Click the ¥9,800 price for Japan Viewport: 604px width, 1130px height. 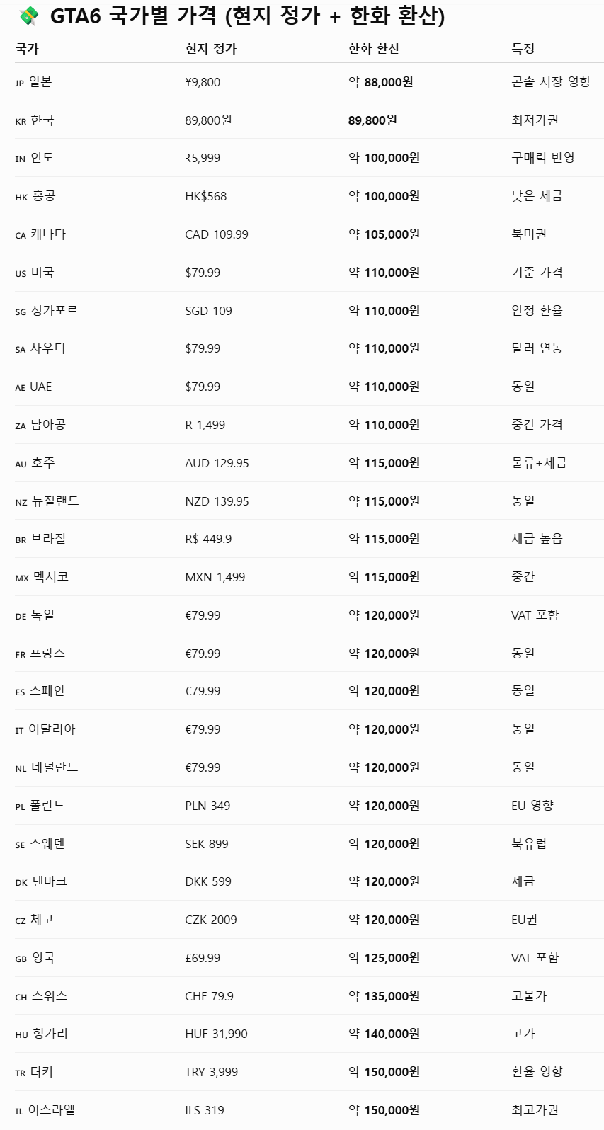(203, 82)
